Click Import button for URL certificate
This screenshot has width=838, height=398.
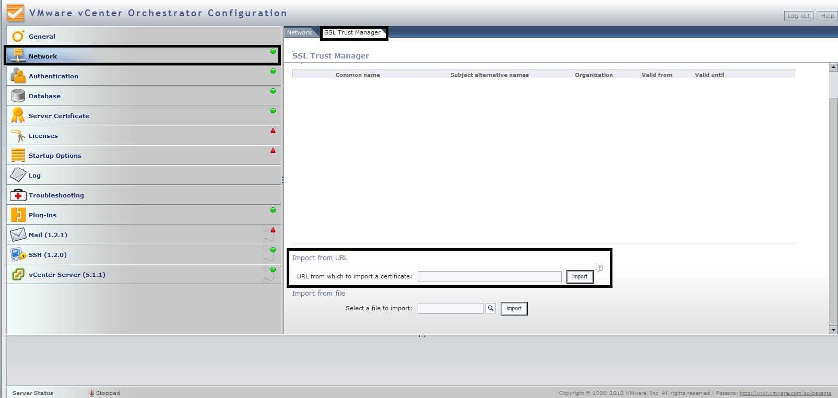pyautogui.click(x=580, y=276)
